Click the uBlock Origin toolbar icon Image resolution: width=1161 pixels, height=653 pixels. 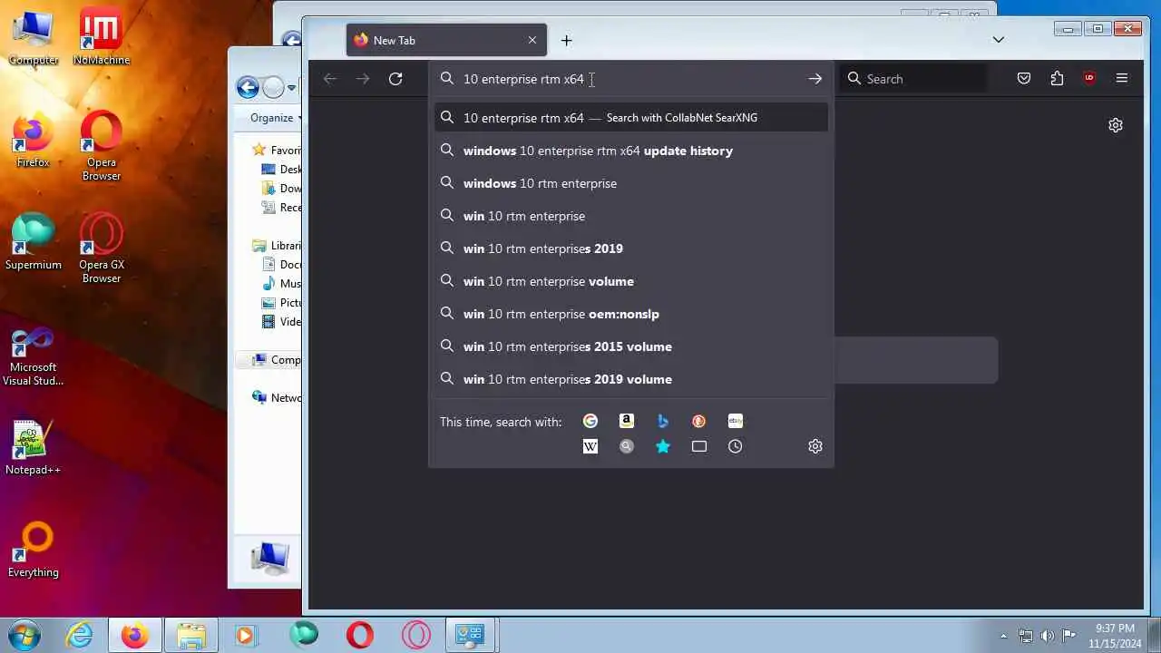tap(1089, 79)
